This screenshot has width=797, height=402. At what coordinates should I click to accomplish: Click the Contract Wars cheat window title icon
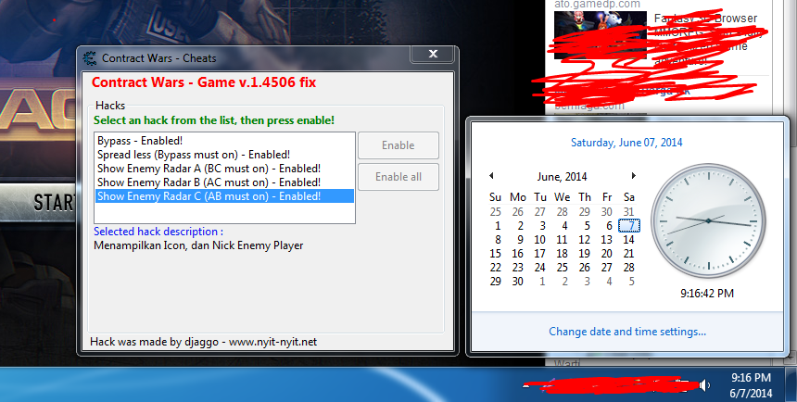coord(90,58)
